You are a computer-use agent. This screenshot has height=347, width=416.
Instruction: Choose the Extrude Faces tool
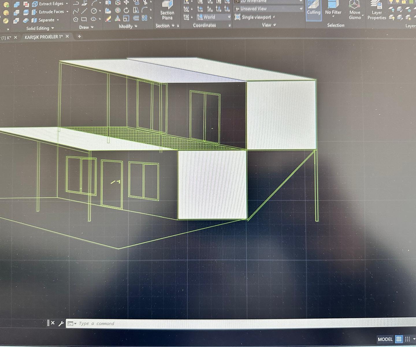point(48,12)
